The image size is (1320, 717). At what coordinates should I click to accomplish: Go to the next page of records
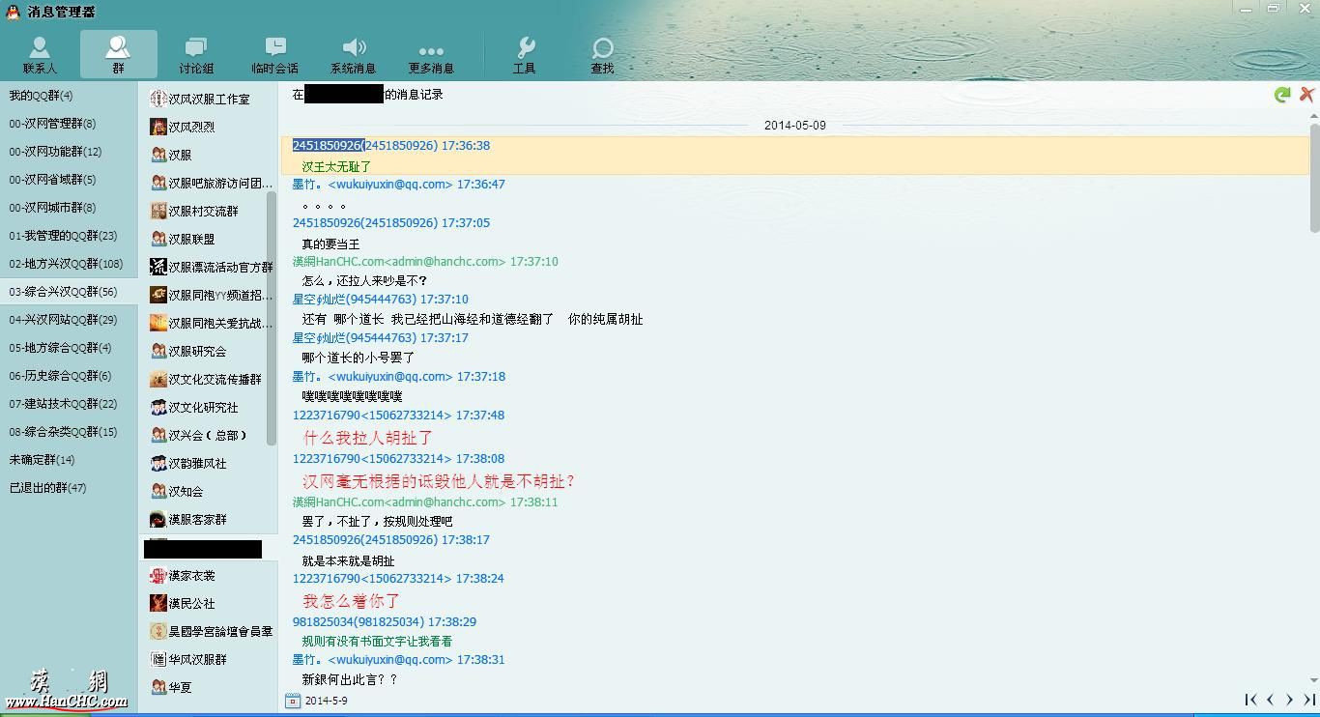tap(1289, 700)
